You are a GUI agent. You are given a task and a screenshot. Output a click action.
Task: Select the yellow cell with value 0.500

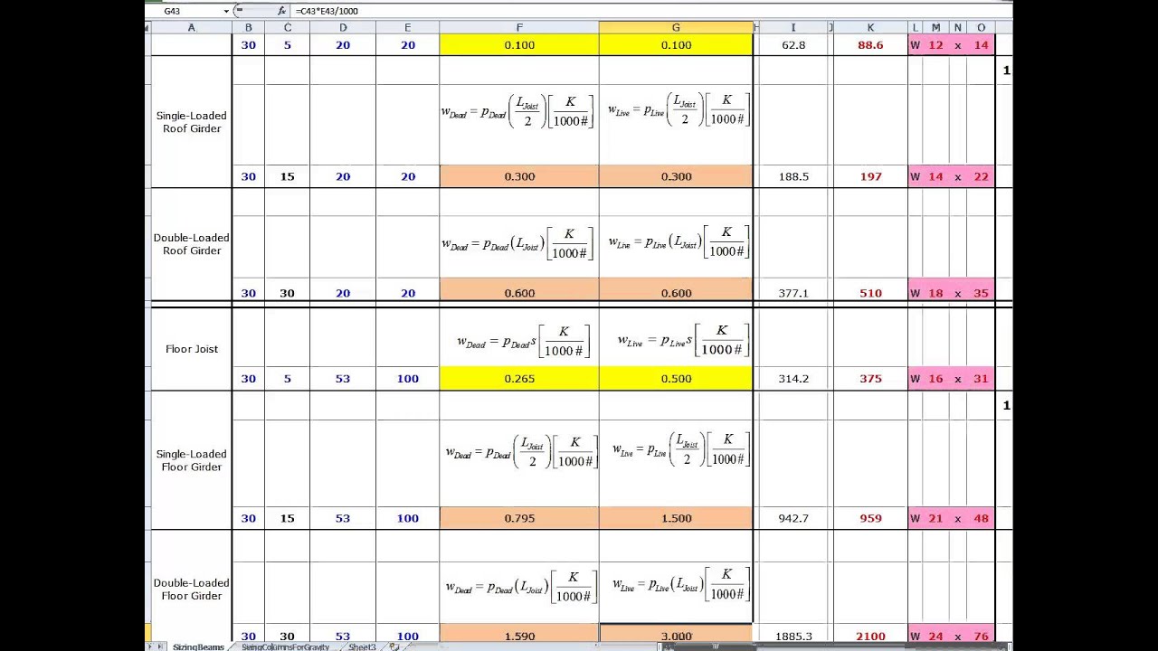point(676,379)
